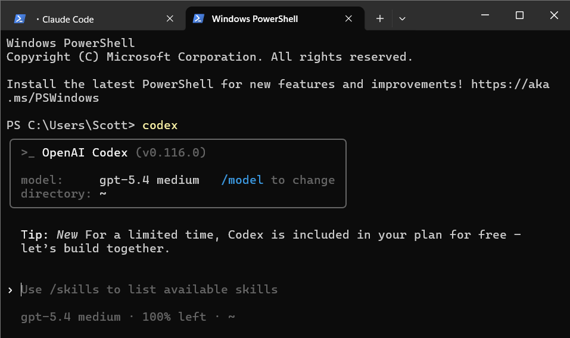Click PowerShell icon on Claude Code tab
This screenshot has width=570, height=338.
(x=20, y=18)
